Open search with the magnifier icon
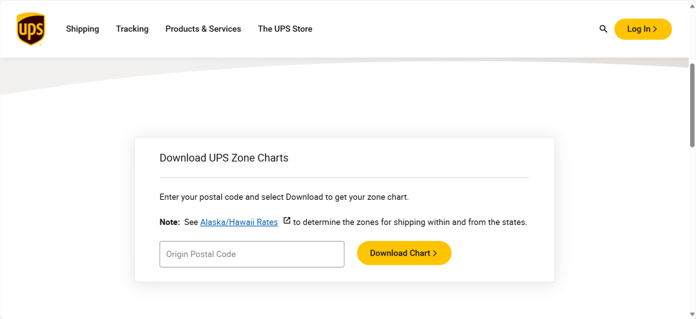 pyautogui.click(x=603, y=29)
